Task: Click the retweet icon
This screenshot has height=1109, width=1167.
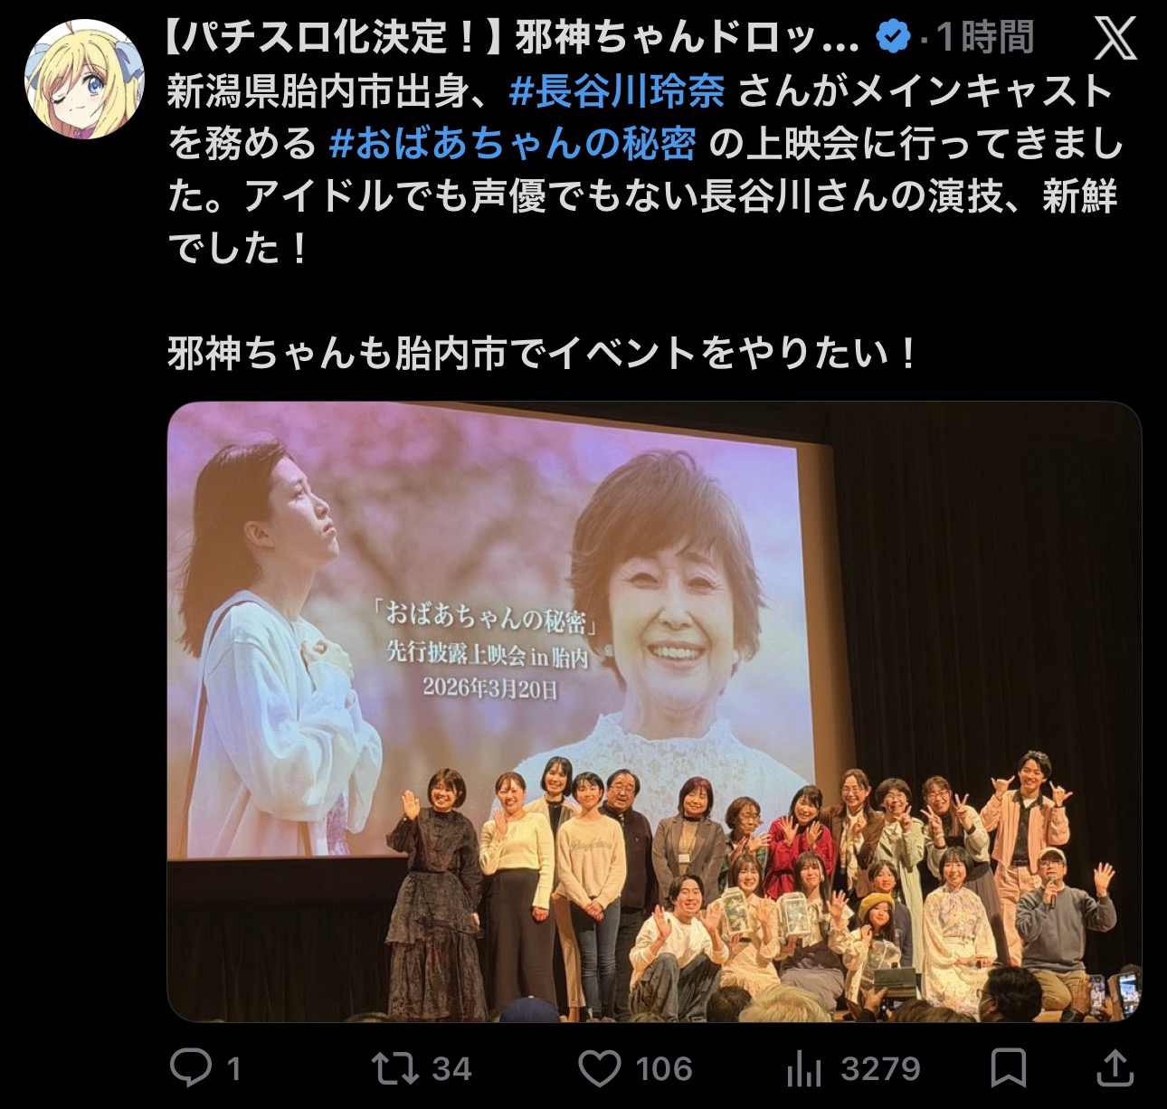Action: coord(396,1068)
